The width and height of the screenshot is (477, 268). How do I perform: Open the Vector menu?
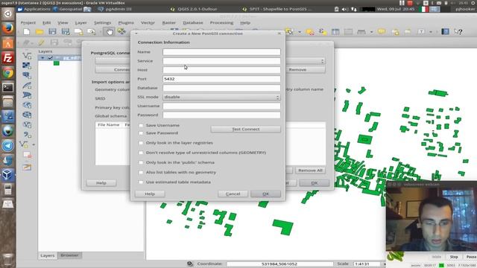tap(148, 22)
